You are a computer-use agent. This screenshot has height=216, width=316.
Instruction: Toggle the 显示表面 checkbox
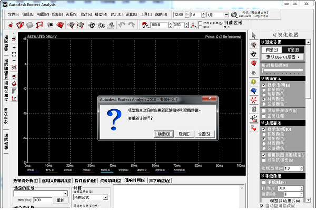264,85
